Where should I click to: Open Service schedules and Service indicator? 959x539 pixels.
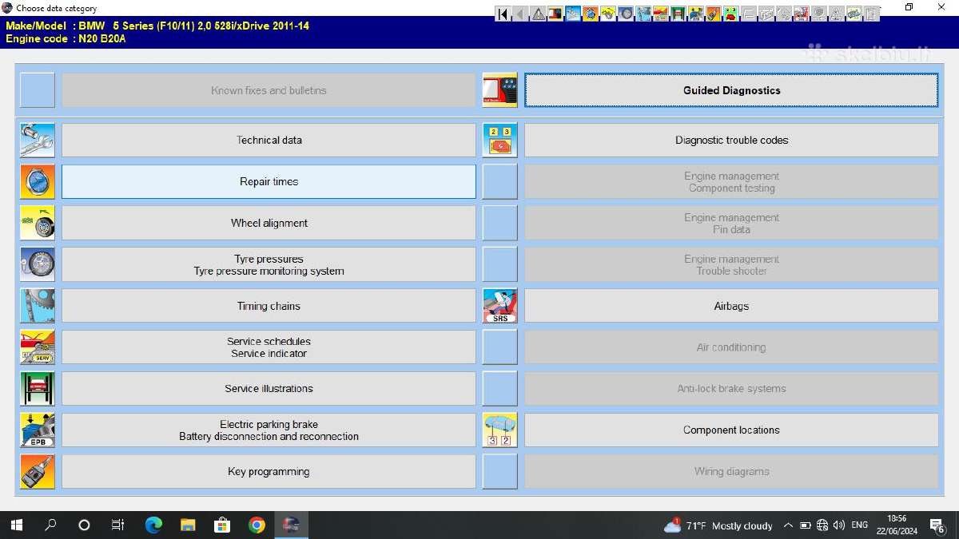click(x=269, y=347)
